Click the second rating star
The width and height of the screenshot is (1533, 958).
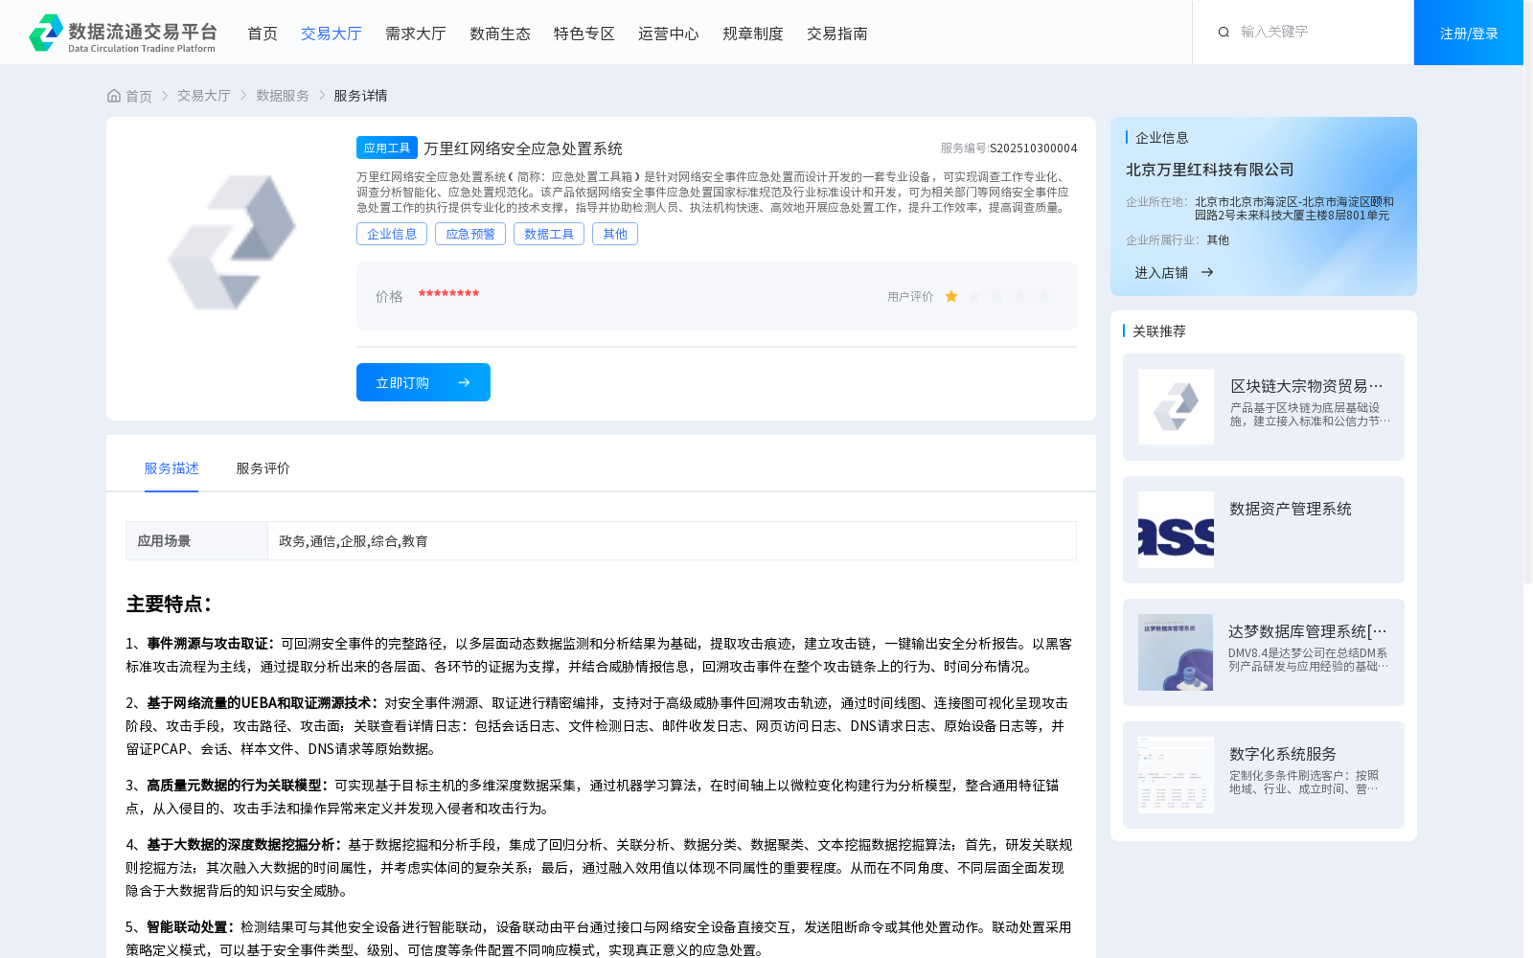click(x=974, y=297)
